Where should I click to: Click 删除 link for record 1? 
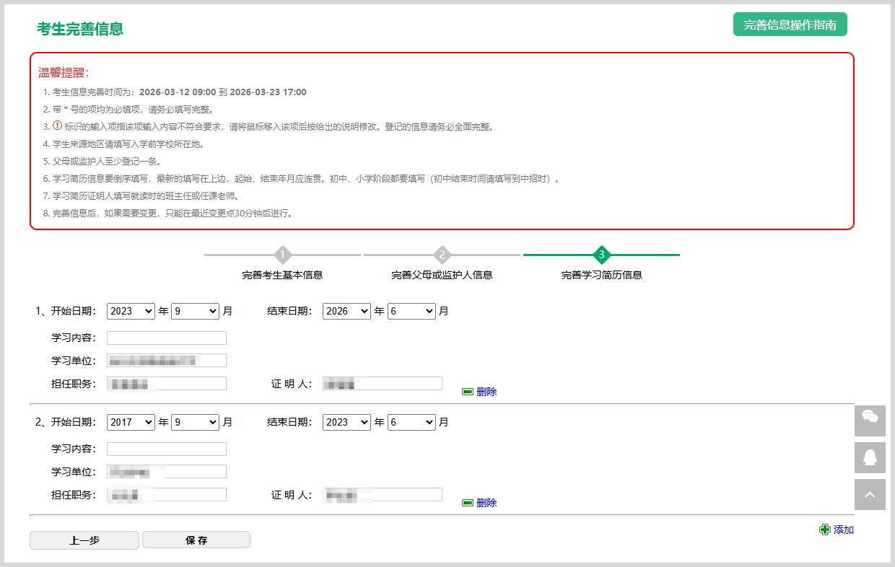click(486, 392)
